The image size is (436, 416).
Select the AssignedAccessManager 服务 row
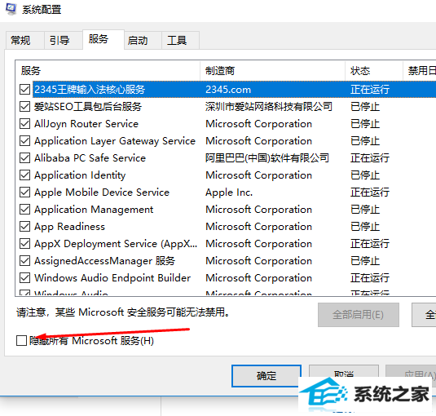(x=226, y=261)
